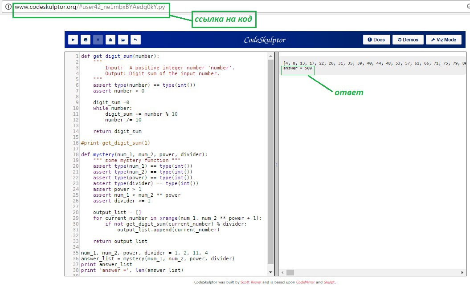Open the Skulpt link in footer
Screen dimensions: 470x287
click(x=329, y=282)
